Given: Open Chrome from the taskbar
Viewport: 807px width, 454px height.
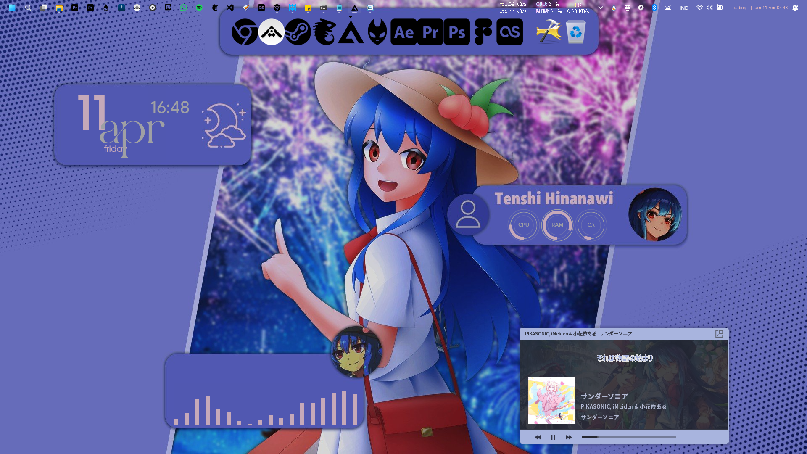Looking at the screenshot, I should [x=277, y=8].
